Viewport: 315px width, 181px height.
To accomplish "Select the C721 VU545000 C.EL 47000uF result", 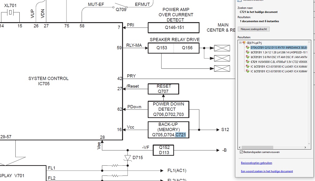I will pyautogui.click(x=279, y=62).
